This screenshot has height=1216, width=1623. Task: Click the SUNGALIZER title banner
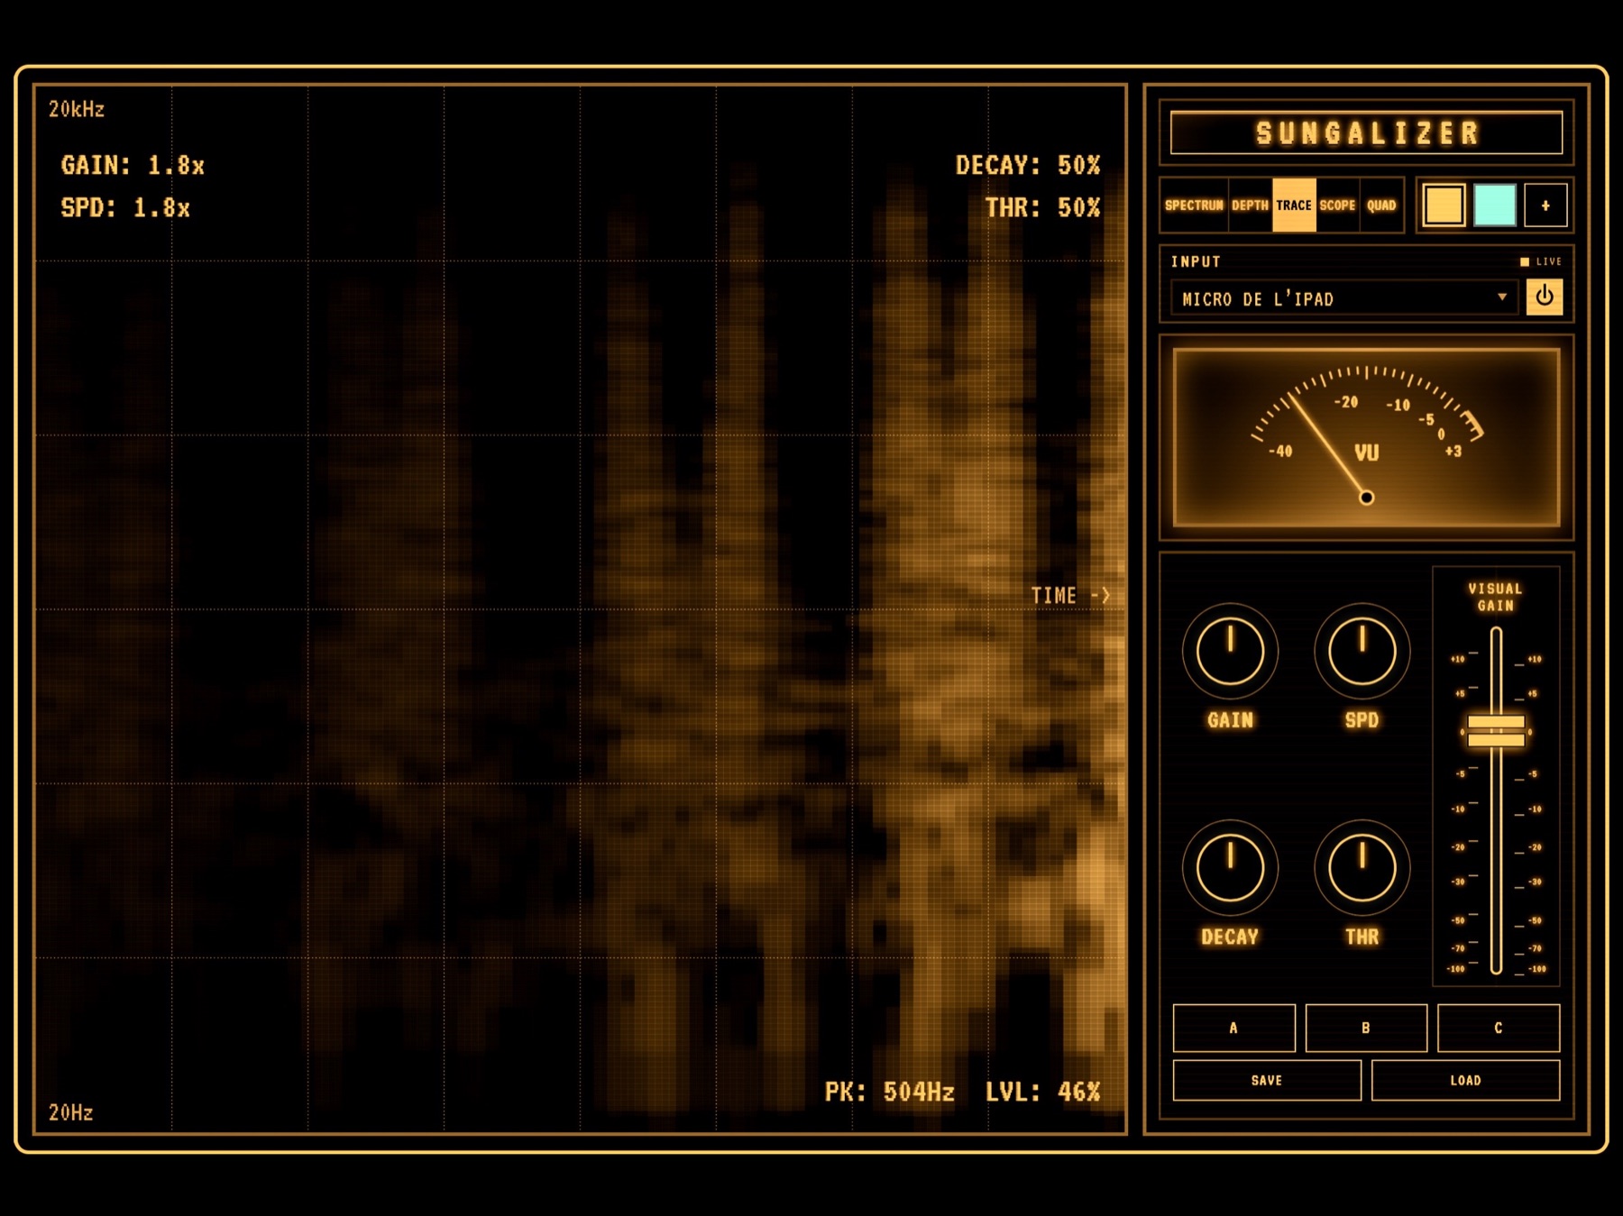tap(1366, 133)
